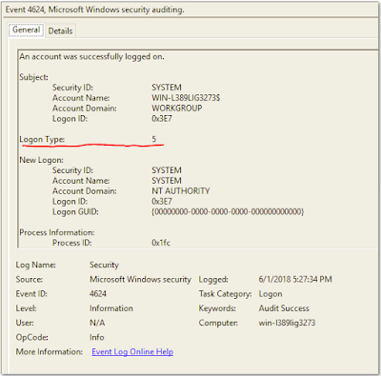The width and height of the screenshot is (381, 376).
Task: Select the New Logon Account Name SYSTEM
Action: 167,181
